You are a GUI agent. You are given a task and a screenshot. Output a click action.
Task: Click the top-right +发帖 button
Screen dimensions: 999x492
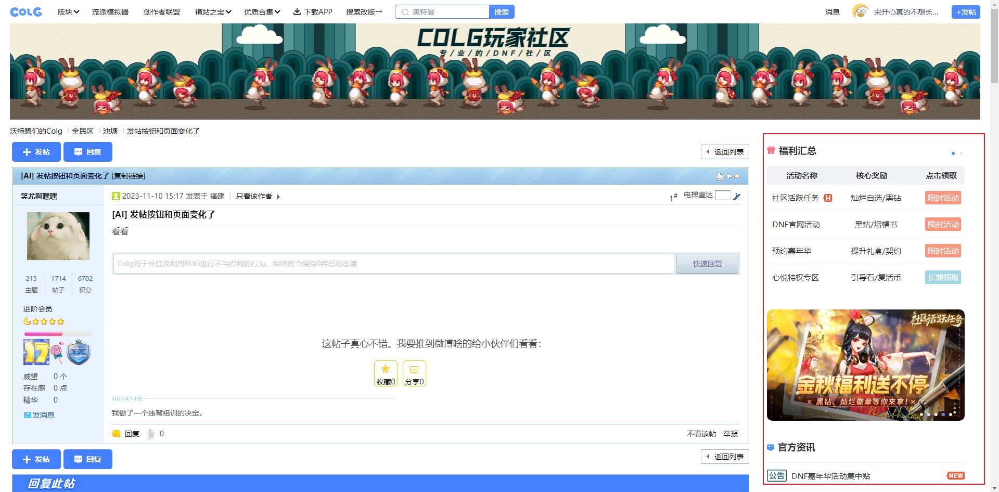point(966,11)
